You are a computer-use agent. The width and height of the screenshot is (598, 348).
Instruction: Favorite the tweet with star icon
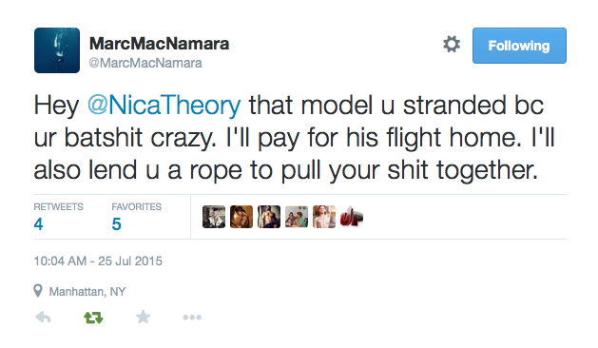pos(143,317)
